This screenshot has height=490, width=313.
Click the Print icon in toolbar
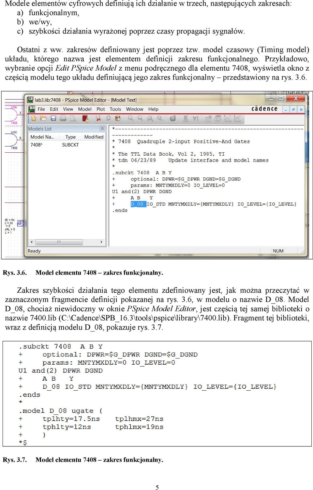point(63,118)
